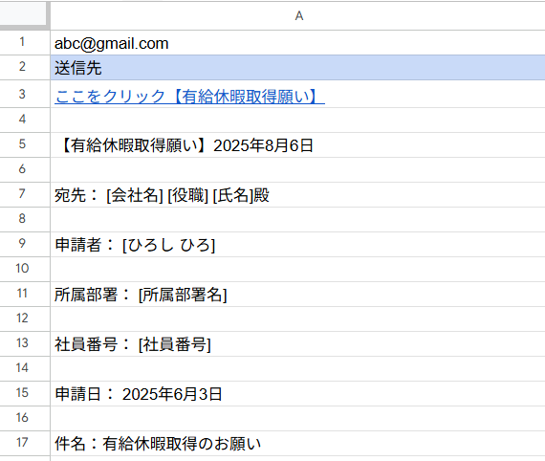This screenshot has width=545, height=461.
Task: Open the ここをクリック【有給休暇取得願い】 hyperlink
Action: [x=189, y=97]
